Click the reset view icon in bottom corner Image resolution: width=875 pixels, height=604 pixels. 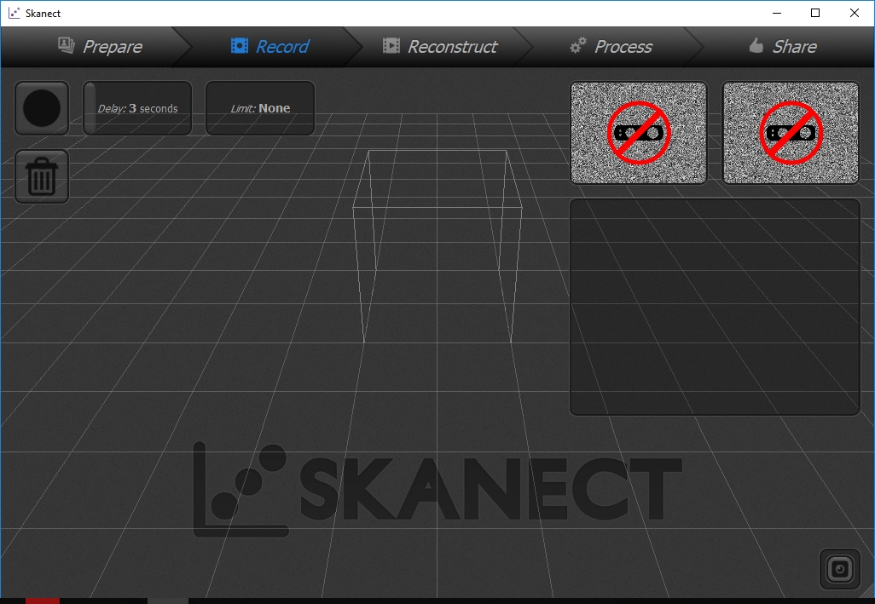(x=840, y=569)
